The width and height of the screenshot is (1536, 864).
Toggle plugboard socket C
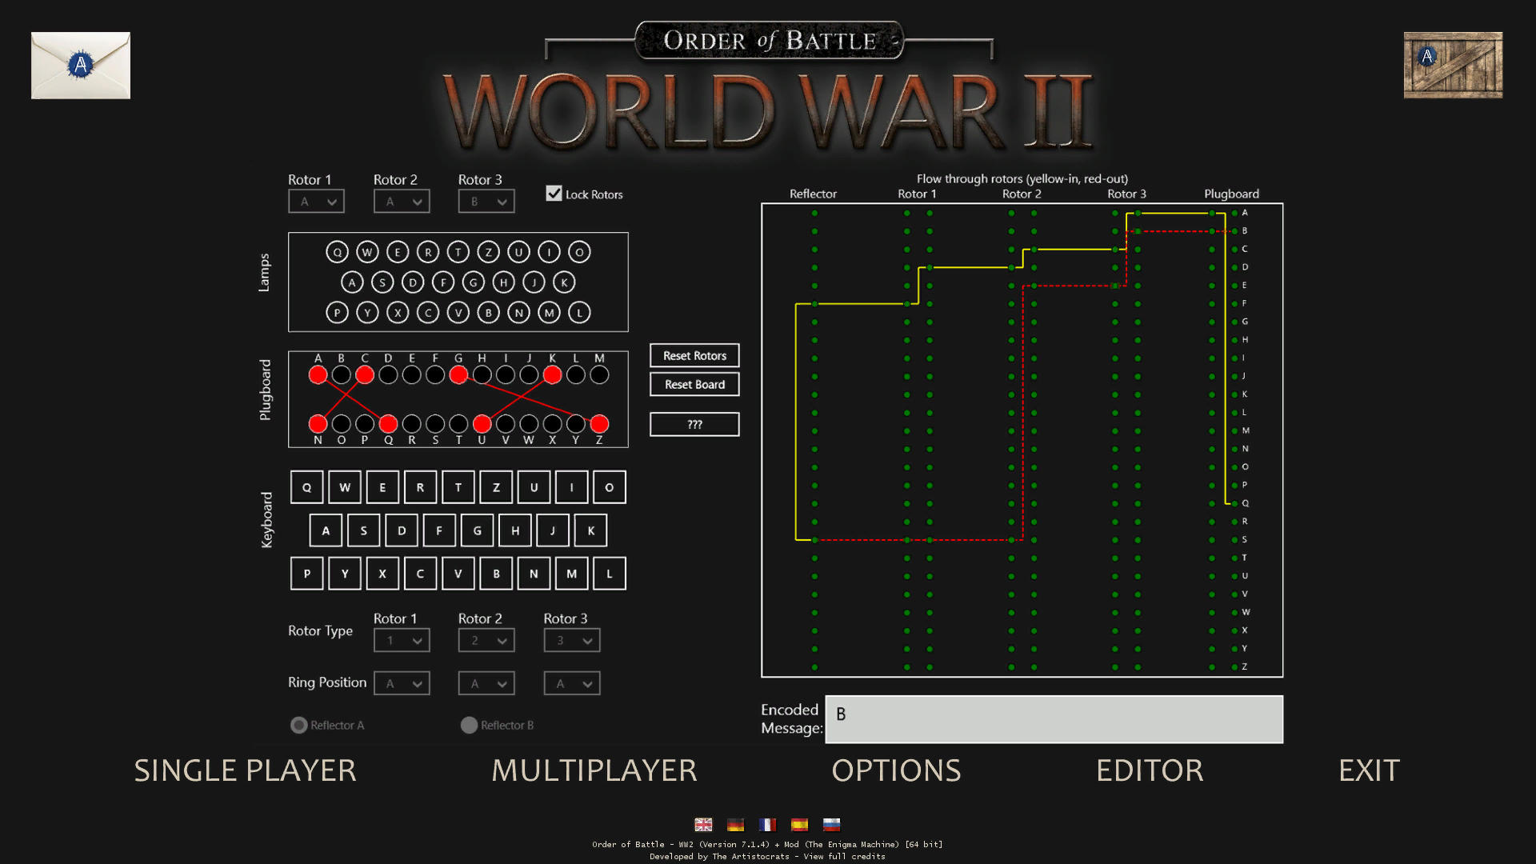click(x=365, y=374)
